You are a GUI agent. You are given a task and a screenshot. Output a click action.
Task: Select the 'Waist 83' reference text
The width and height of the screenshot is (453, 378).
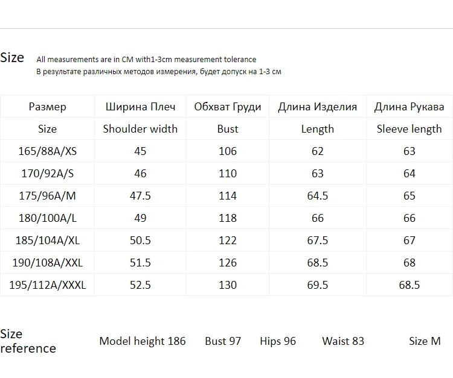[x=343, y=341]
